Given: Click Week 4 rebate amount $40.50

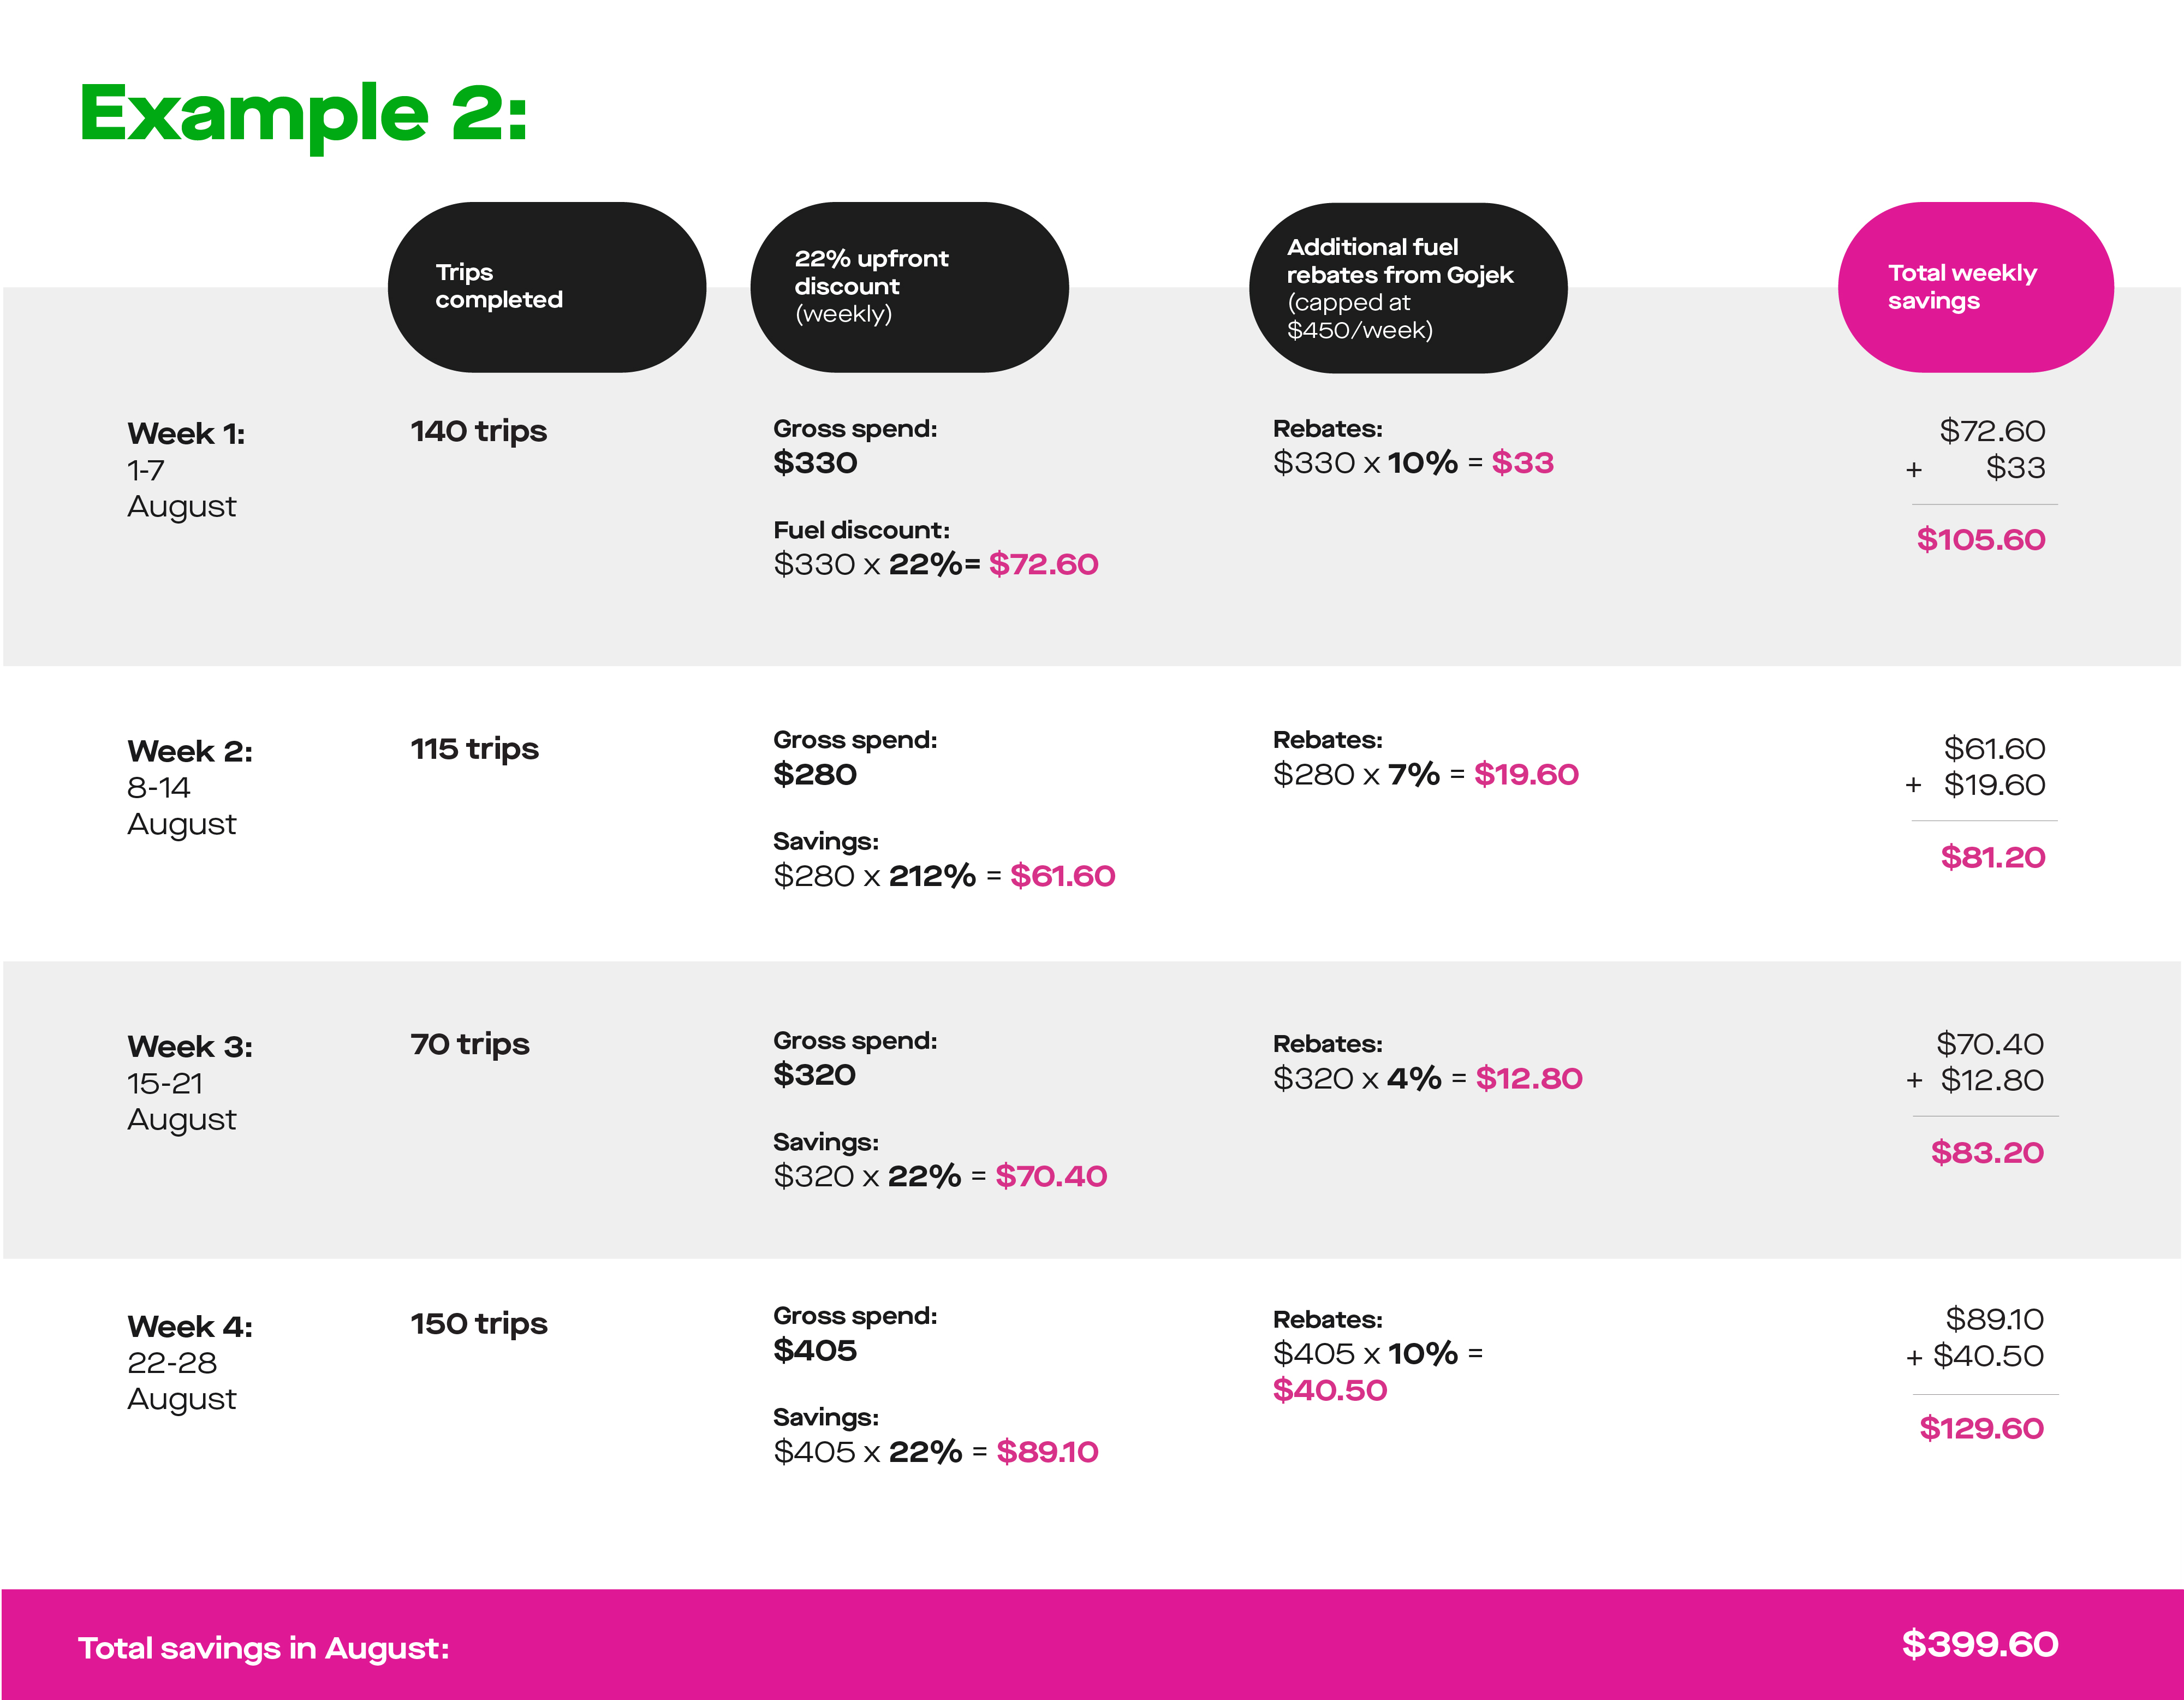Looking at the screenshot, I should point(1329,1390).
